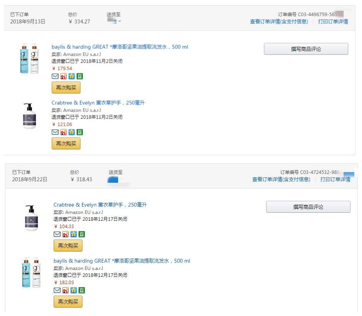Buy again the ¥179.54 shampoo
The image size is (362, 316).
[66, 88]
